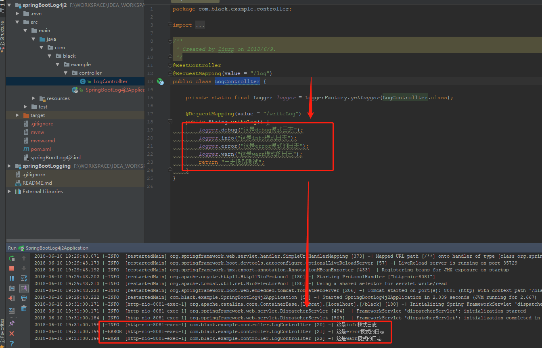Collapse the black package
The image size is (542, 348).
(50, 56)
